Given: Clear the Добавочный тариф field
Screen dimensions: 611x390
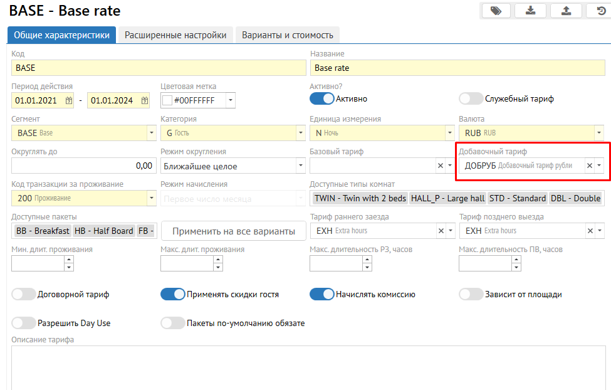Looking at the screenshot, I should (589, 166).
